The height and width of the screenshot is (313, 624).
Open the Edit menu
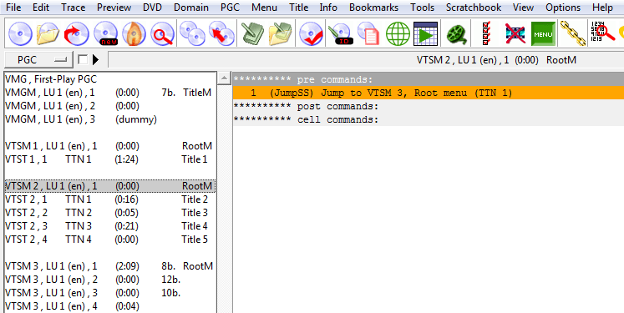[41, 8]
